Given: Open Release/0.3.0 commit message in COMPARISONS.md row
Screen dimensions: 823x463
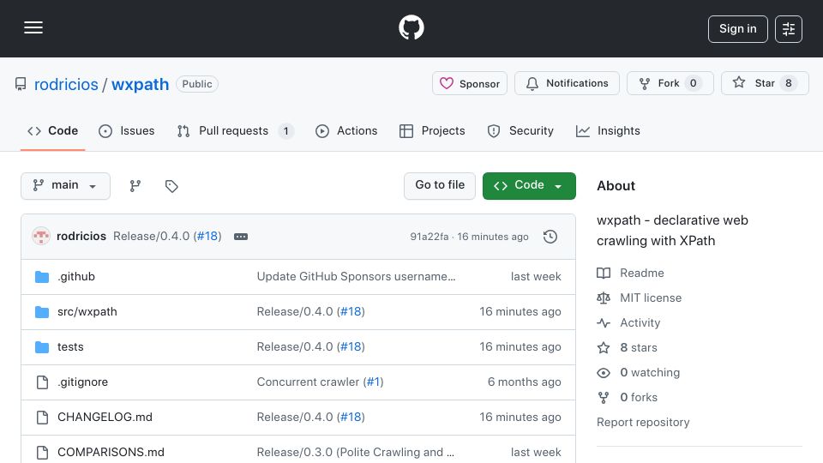Looking at the screenshot, I should [x=355, y=453].
